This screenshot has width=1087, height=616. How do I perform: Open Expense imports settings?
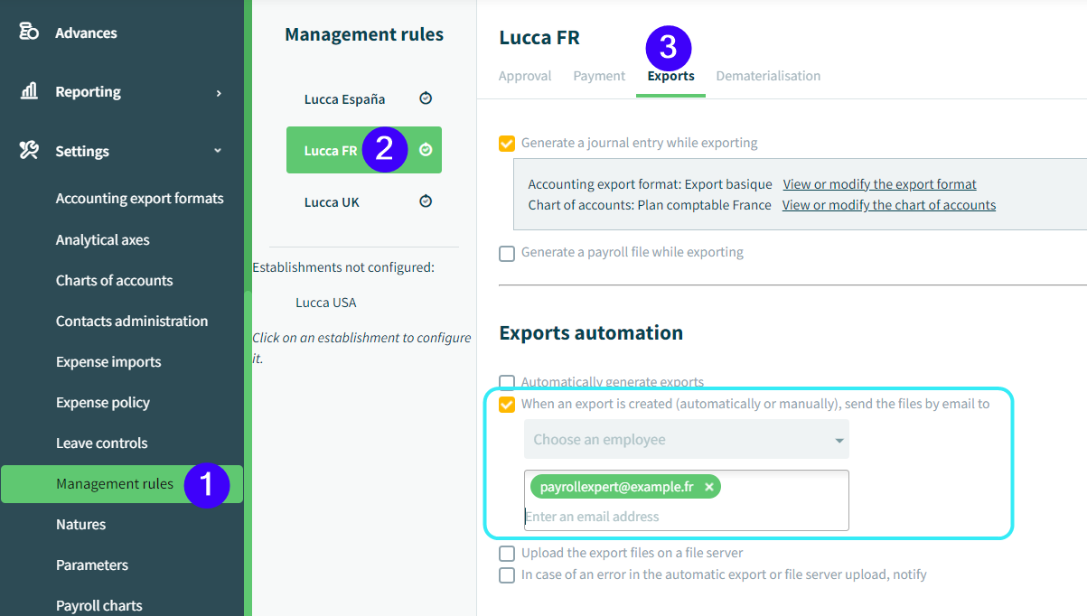coord(108,361)
